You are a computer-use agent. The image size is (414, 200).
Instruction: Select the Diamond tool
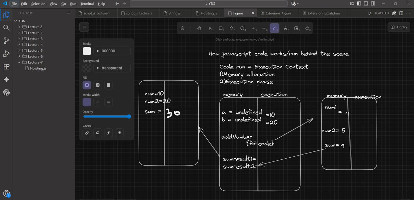(x=232, y=29)
